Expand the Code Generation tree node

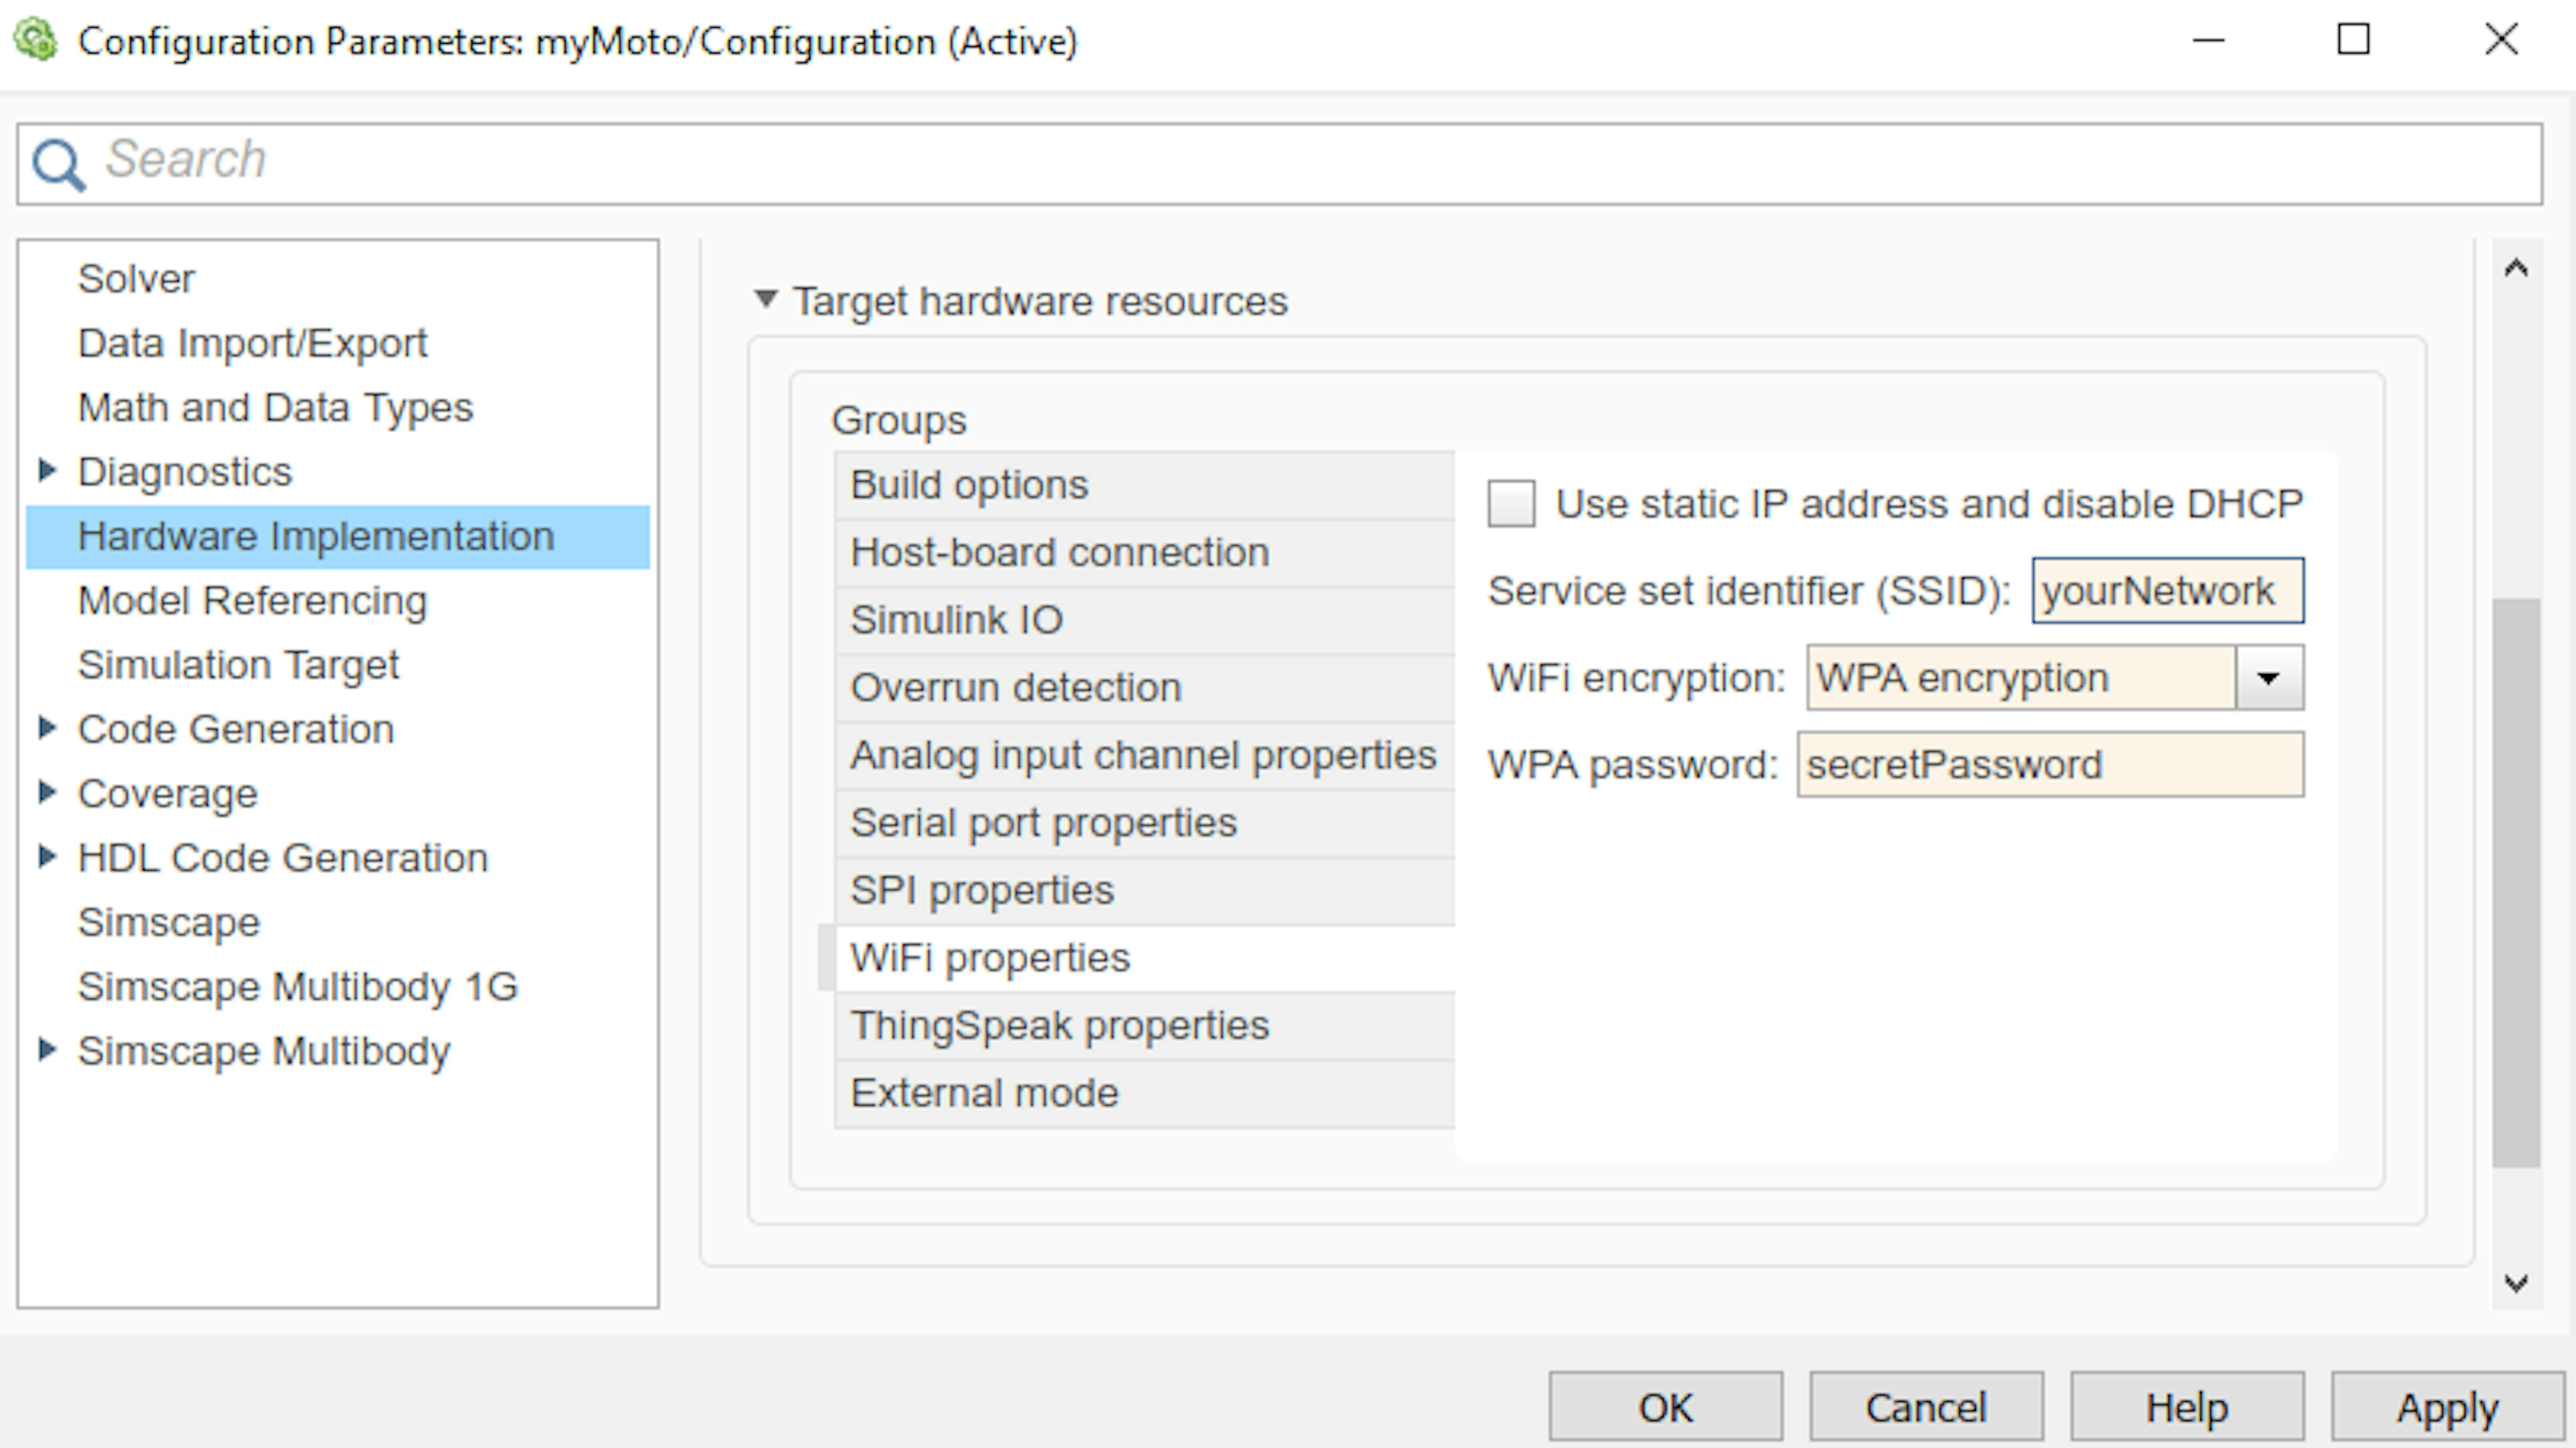46,728
